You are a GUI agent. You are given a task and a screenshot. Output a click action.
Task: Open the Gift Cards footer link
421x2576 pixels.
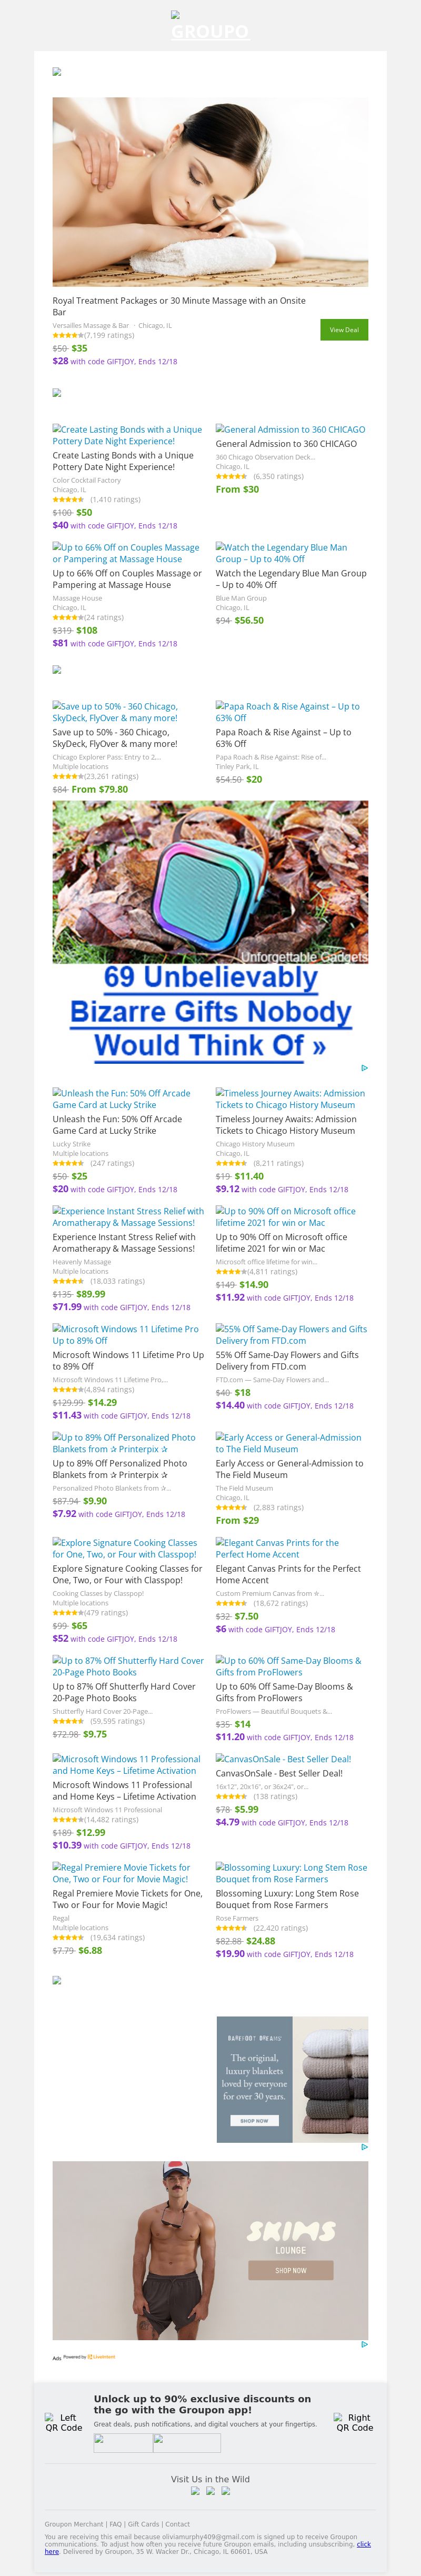coord(143,2525)
